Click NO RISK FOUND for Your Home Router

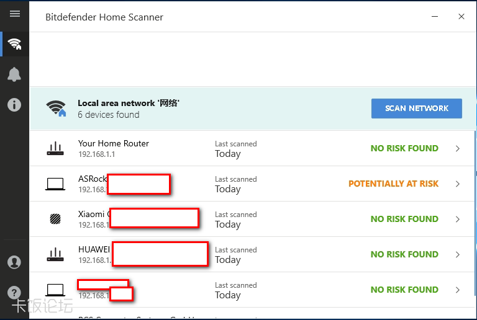(404, 148)
